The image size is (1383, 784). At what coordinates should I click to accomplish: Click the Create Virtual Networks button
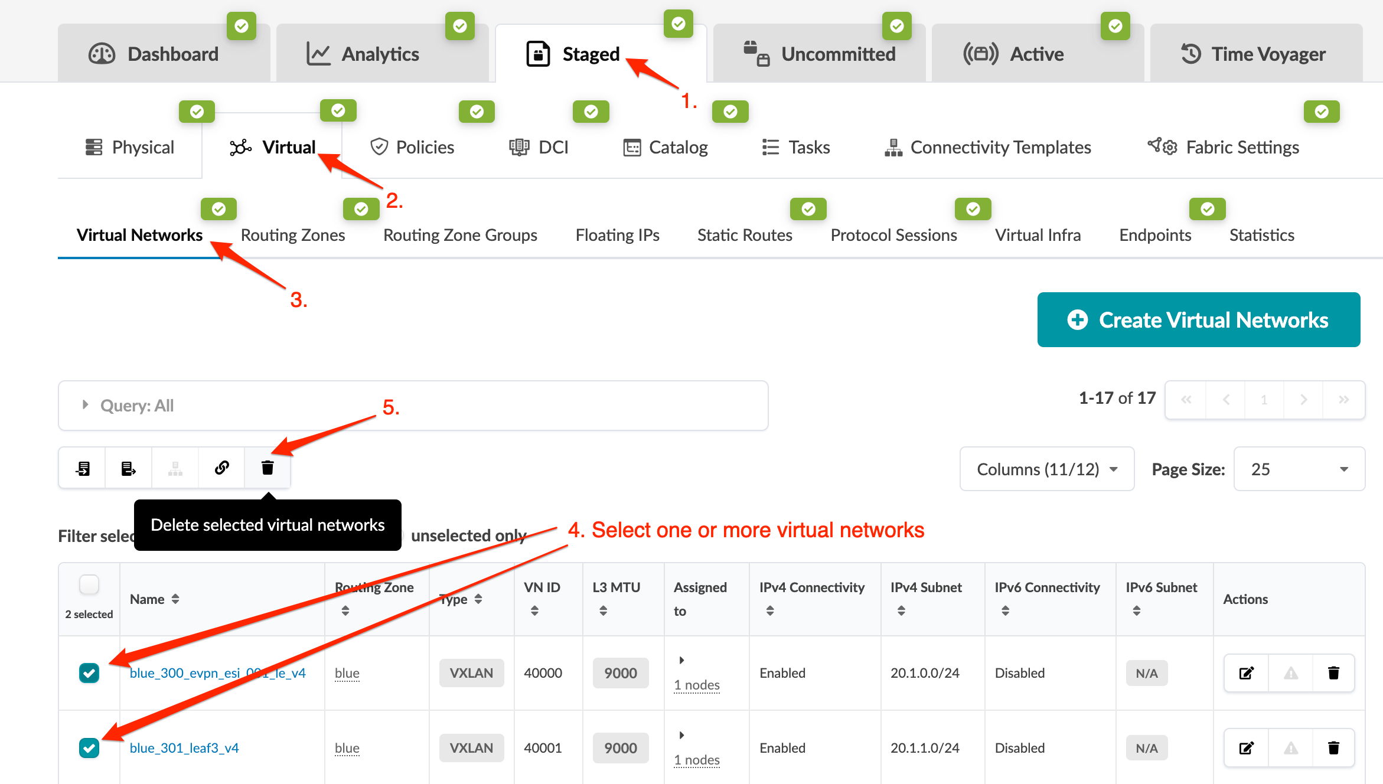point(1198,320)
